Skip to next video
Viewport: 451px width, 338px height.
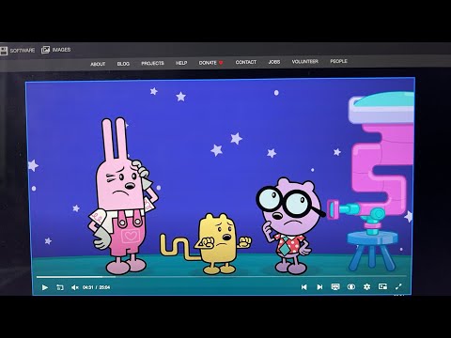(319, 287)
